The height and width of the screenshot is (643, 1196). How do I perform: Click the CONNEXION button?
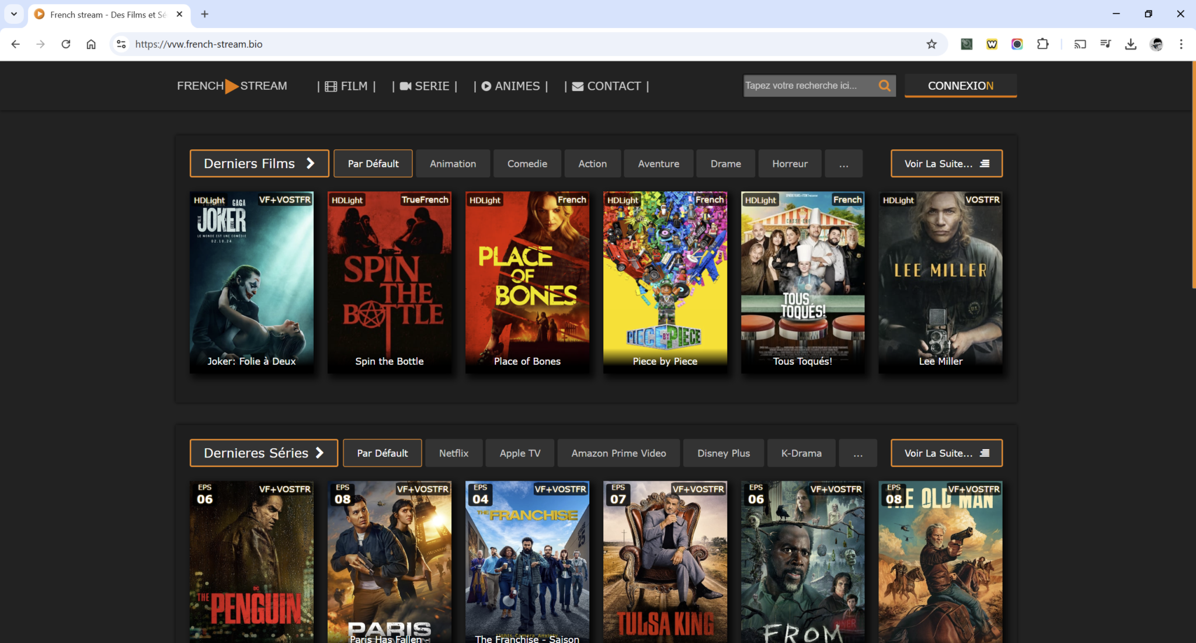tap(960, 86)
